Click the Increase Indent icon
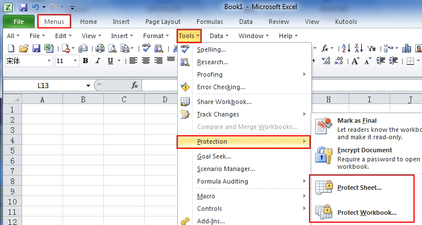Image resolution: width=422 pixels, height=225 pixels. pyautogui.click(x=381, y=61)
